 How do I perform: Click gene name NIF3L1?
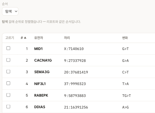click(x=40, y=84)
